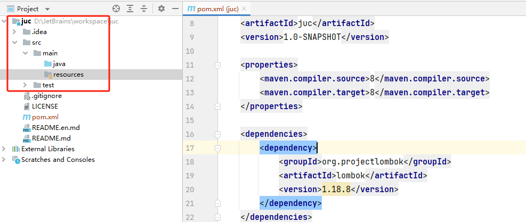Select the .gitignore file
The image size is (526, 222).
[46, 96]
